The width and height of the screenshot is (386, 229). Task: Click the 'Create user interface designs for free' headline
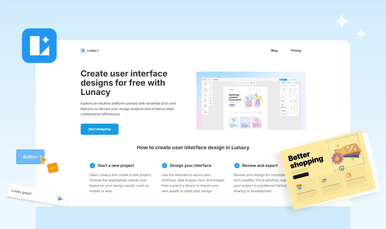[x=124, y=83]
